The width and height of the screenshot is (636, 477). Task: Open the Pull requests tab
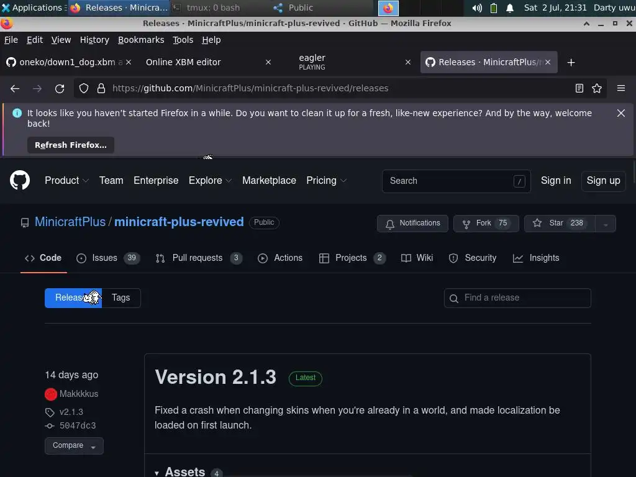point(199,258)
